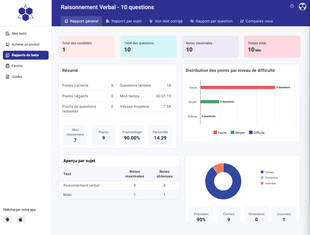
Task: Toggle the Moyen legend entry
Action: click(238, 132)
